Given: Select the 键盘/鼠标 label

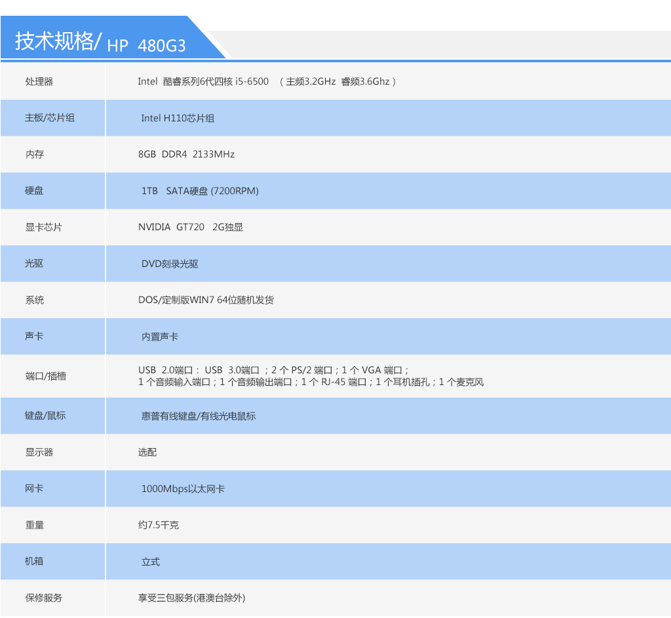Looking at the screenshot, I should coord(45,416).
